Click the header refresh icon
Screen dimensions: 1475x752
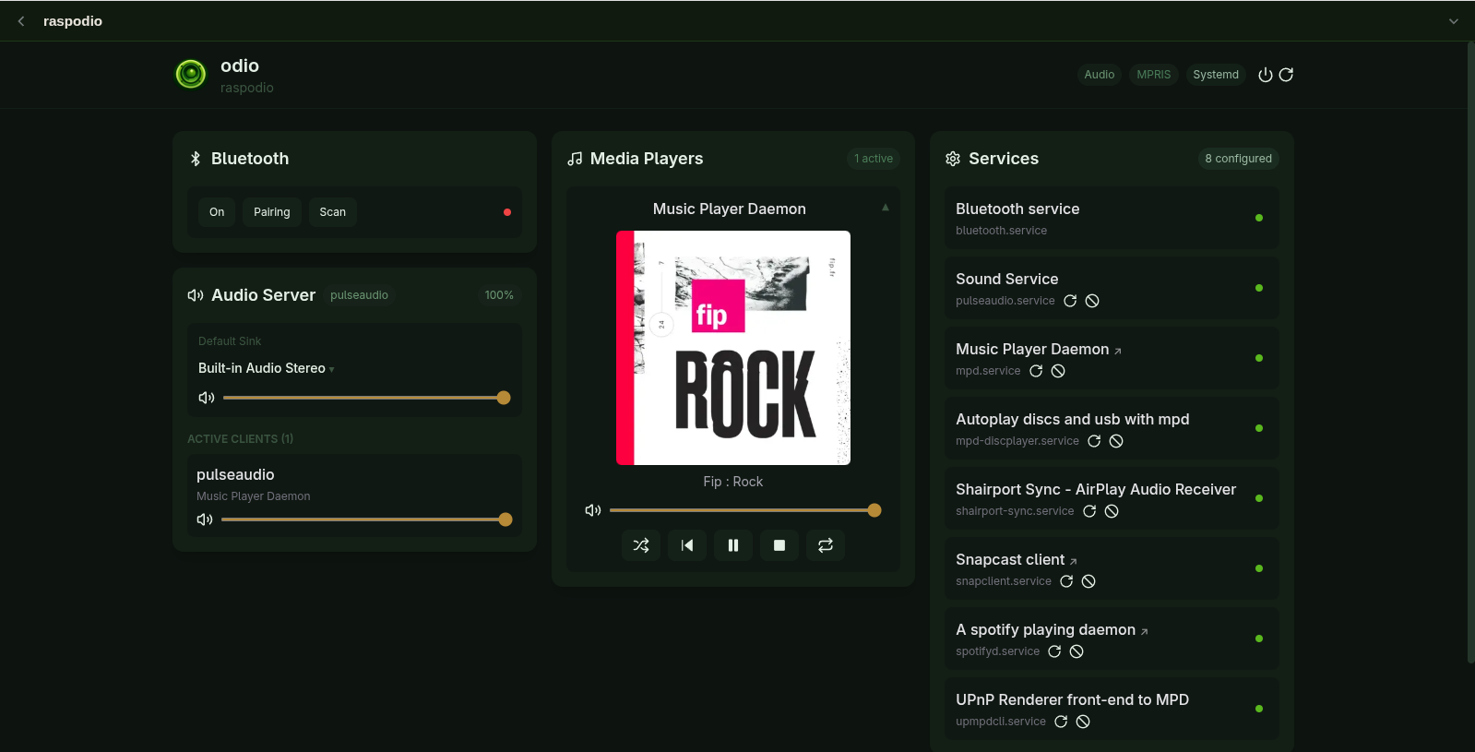tap(1286, 75)
